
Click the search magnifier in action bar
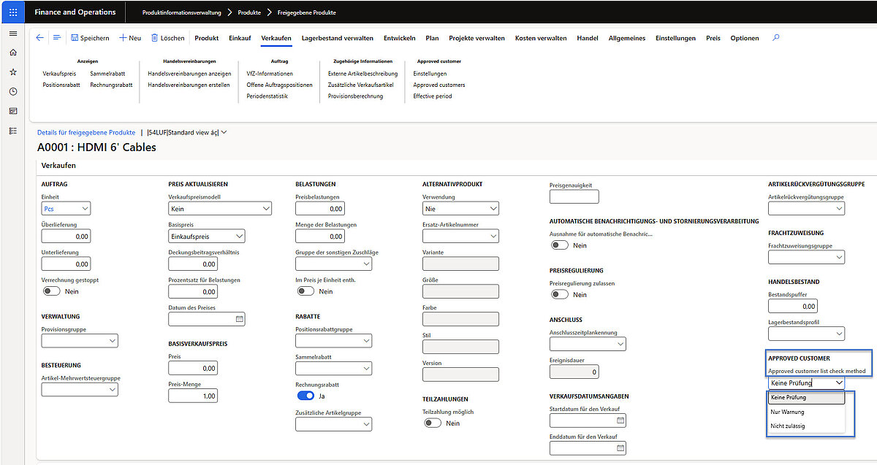pyautogui.click(x=775, y=38)
